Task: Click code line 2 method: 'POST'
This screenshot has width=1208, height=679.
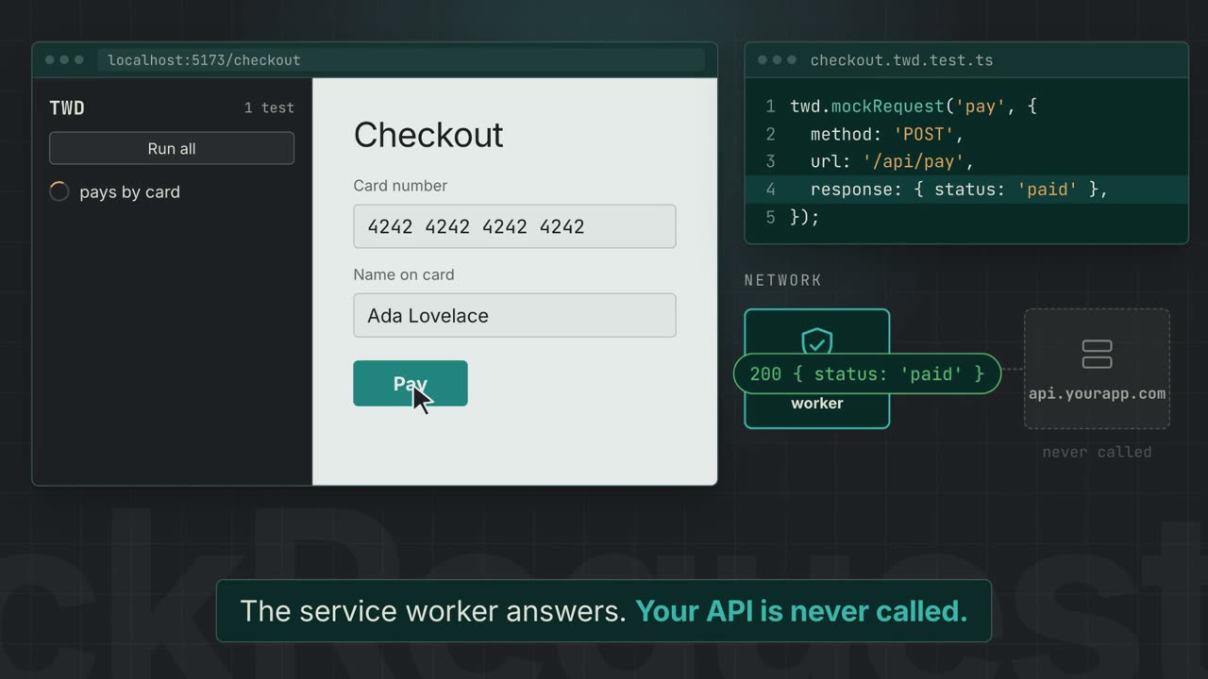Action: coord(887,134)
